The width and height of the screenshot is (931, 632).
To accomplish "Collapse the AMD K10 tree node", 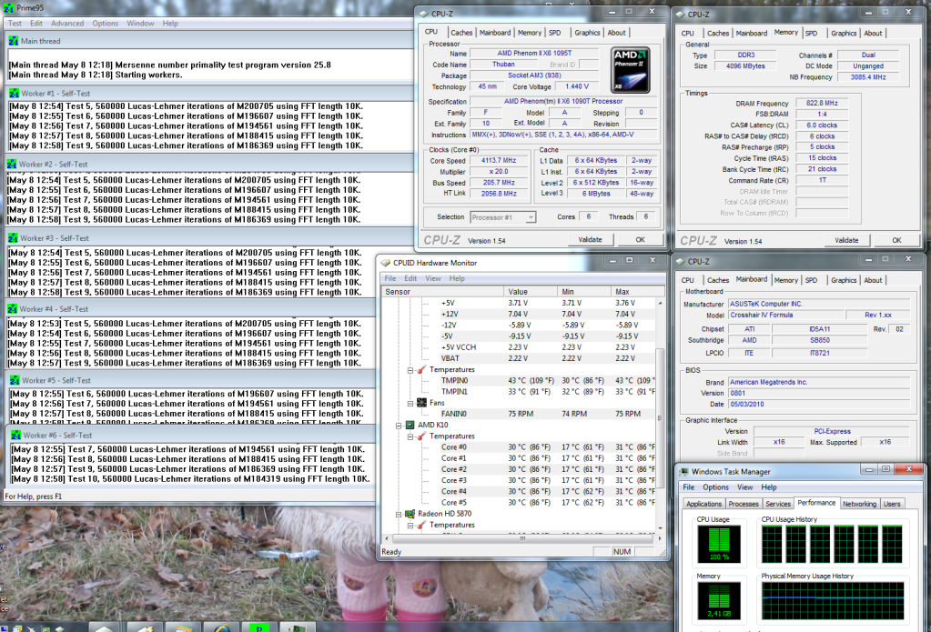I will coord(398,425).
